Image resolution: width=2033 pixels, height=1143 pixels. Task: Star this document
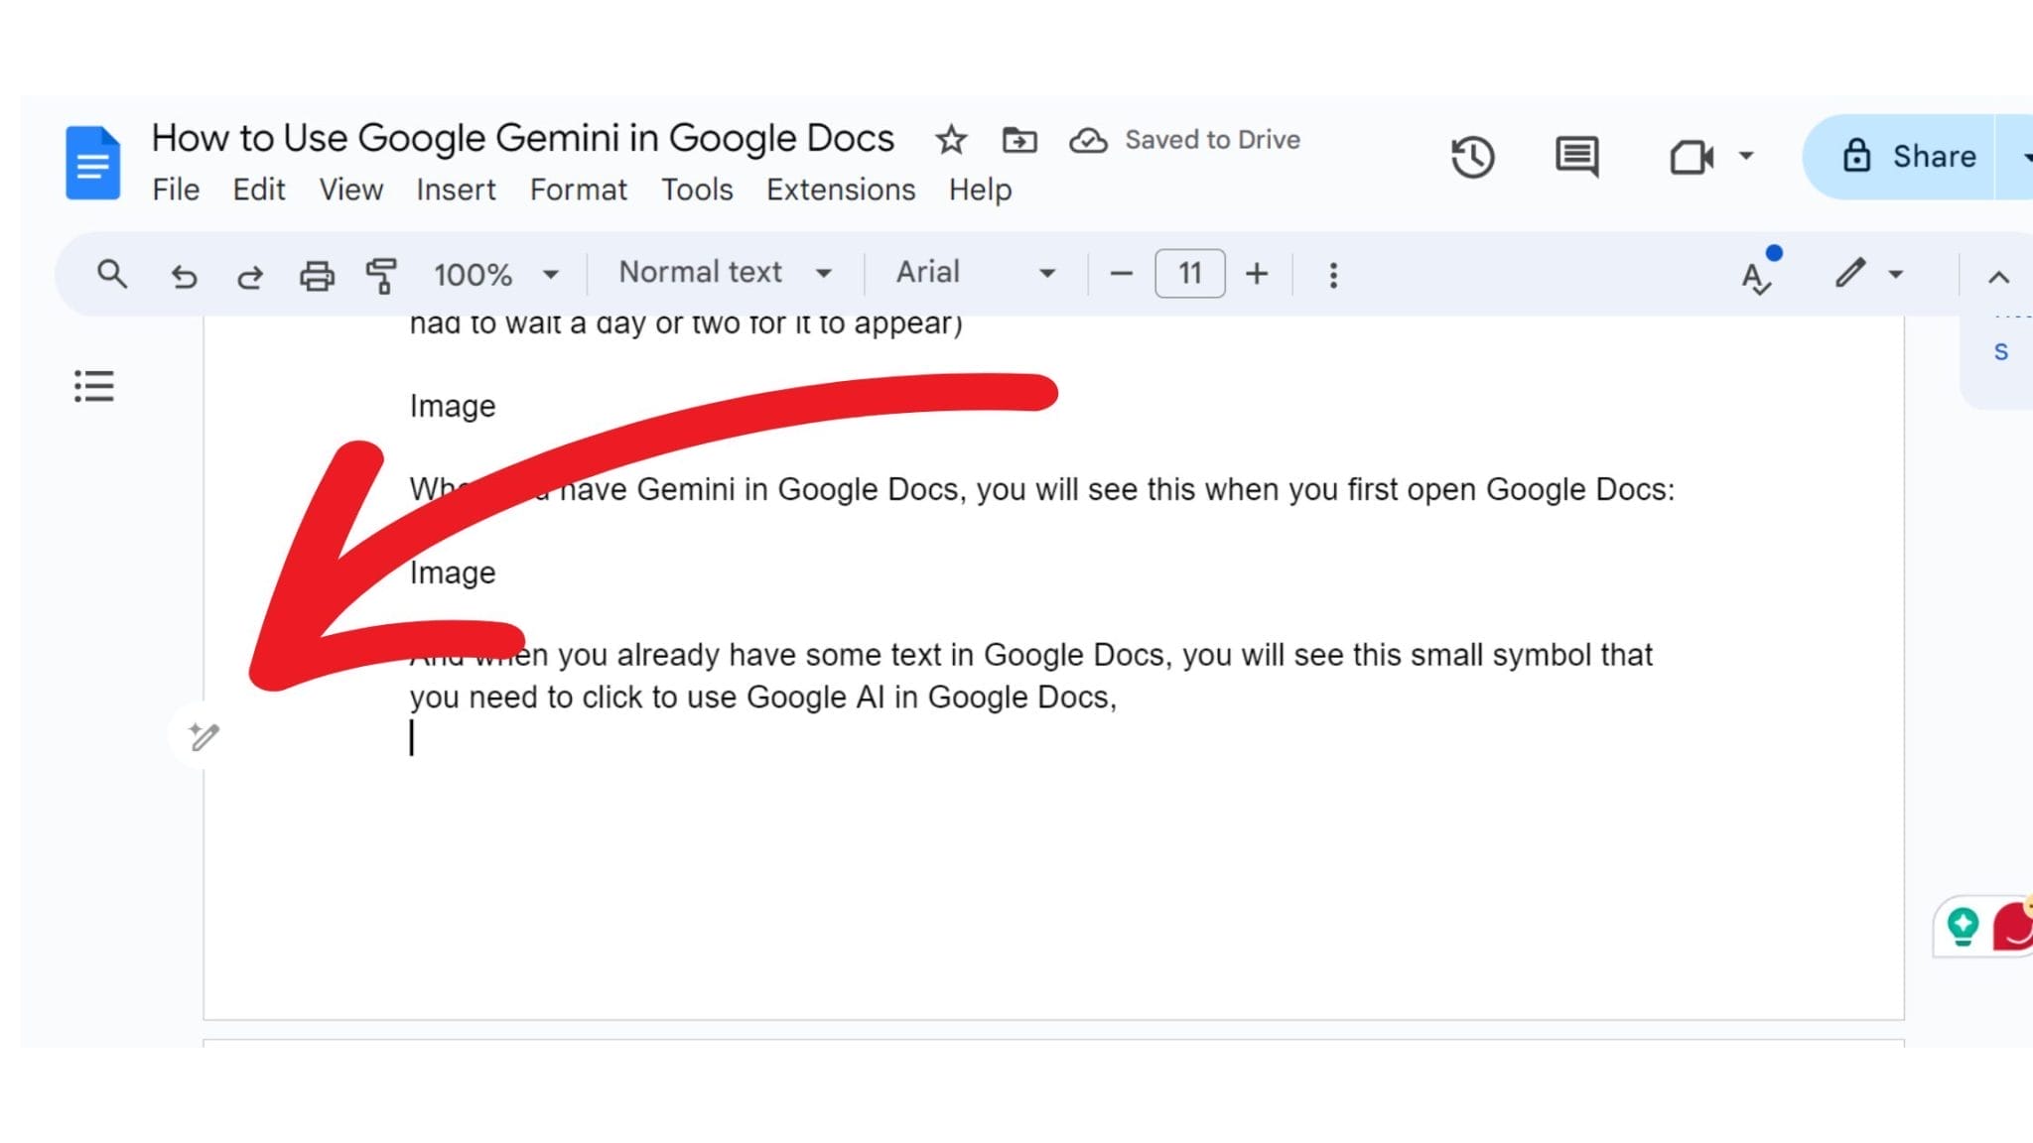950,139
